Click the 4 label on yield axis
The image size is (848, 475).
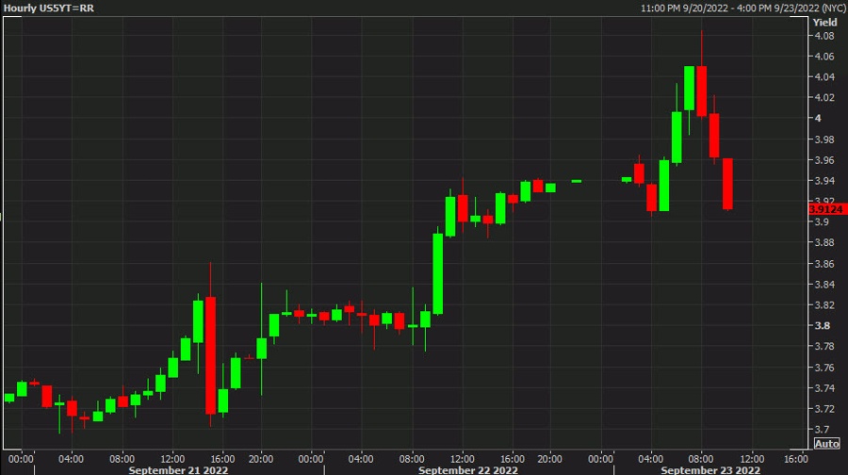tap(817, 119)
